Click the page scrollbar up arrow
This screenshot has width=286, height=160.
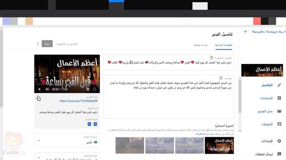pyautogui.click(x=1, y=28)
